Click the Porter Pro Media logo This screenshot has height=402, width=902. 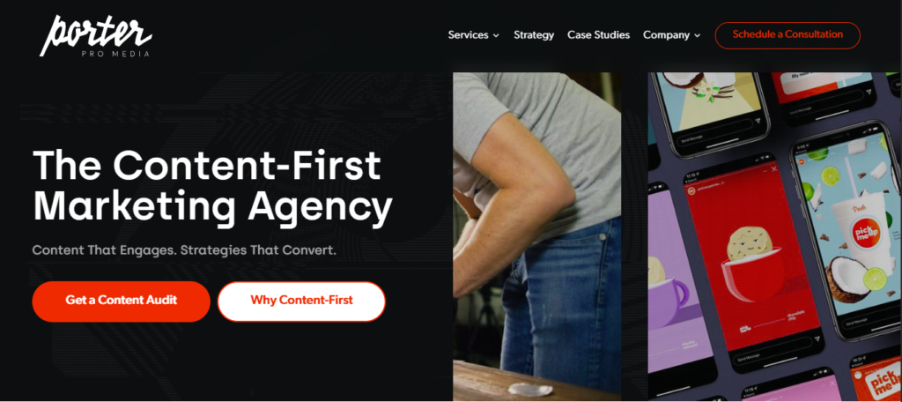tap(95, 36)
